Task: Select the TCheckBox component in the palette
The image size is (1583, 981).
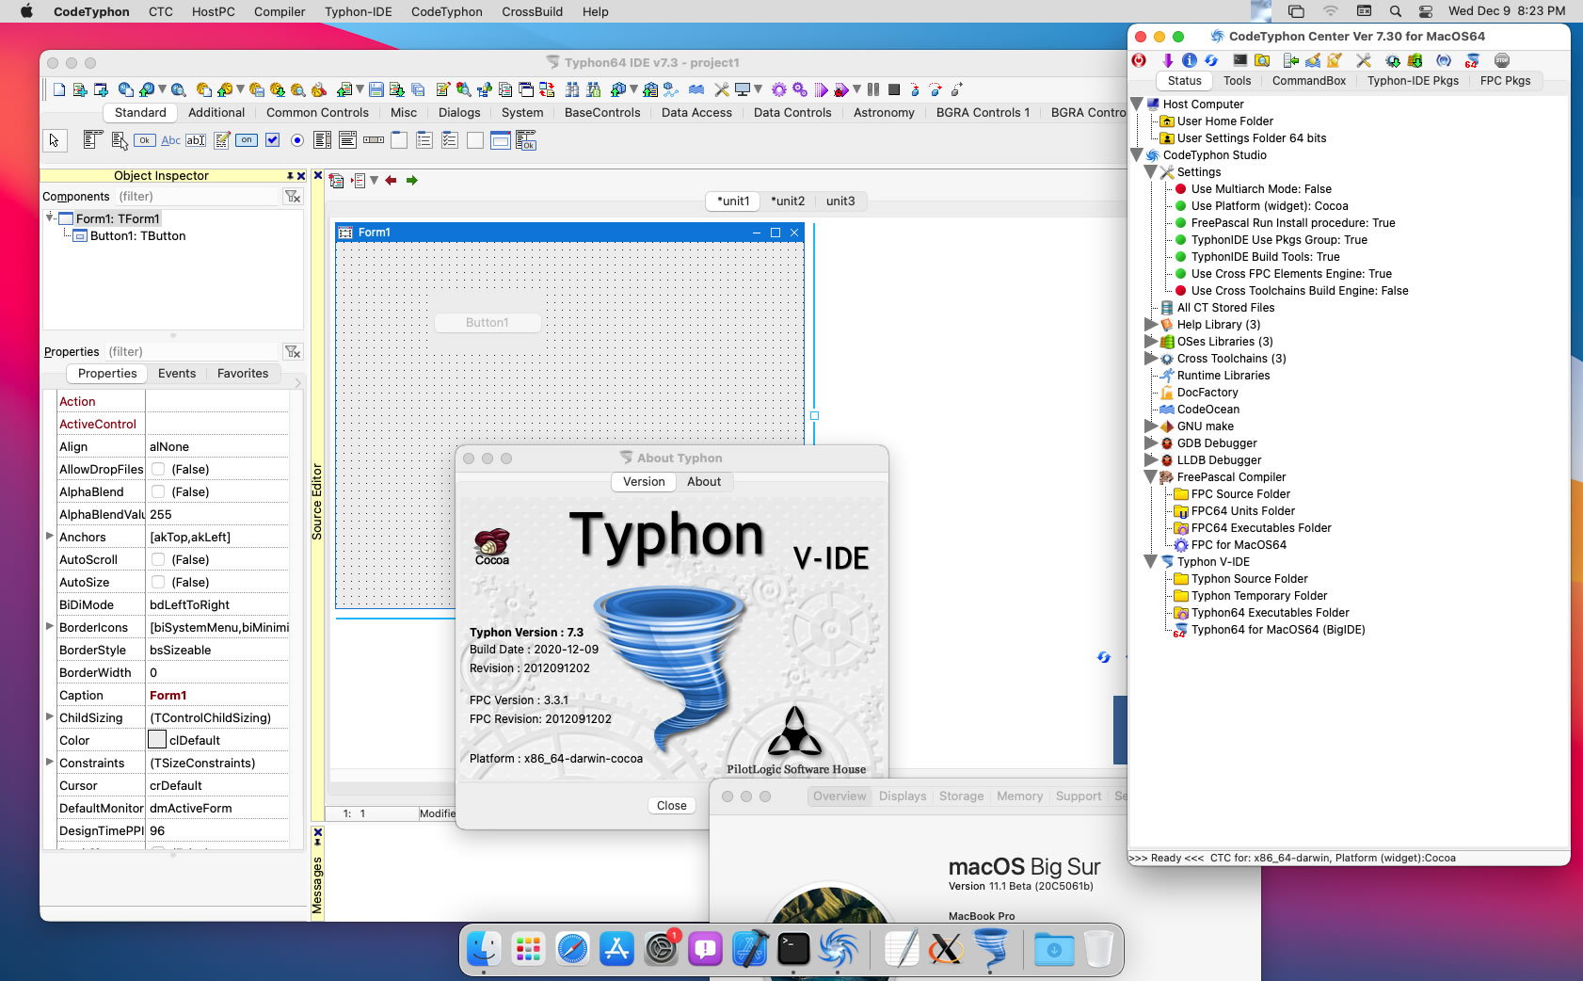Action: pyautogui.click(x=272, y=140)
